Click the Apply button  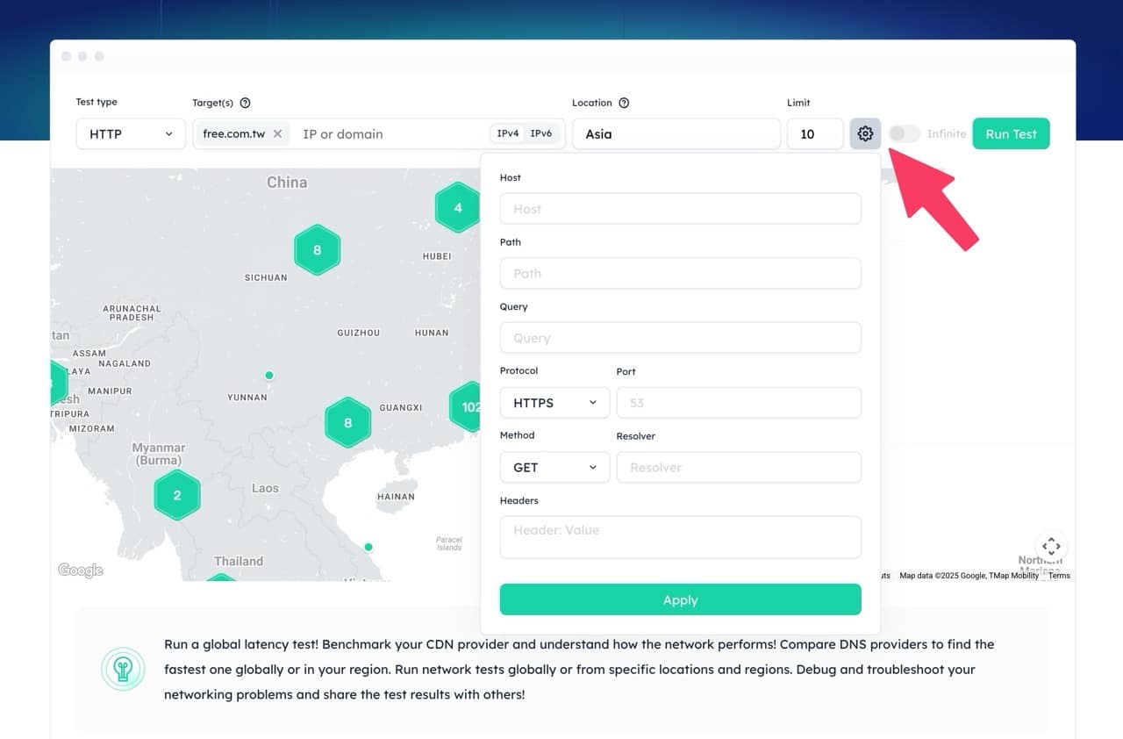pos(680,600)
